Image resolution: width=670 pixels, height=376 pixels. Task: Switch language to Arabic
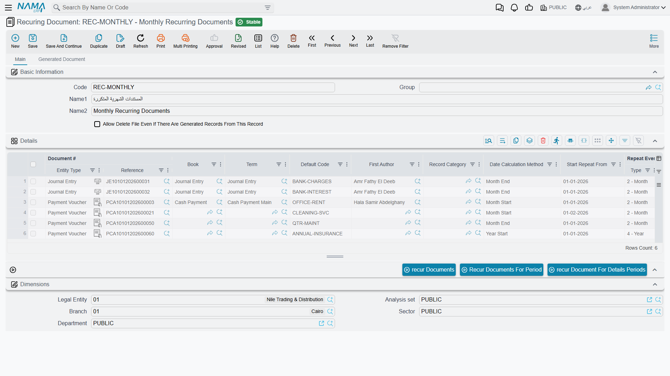point(583,7)
